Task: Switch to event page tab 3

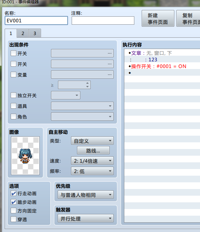Action: click(x=35, y=33)
